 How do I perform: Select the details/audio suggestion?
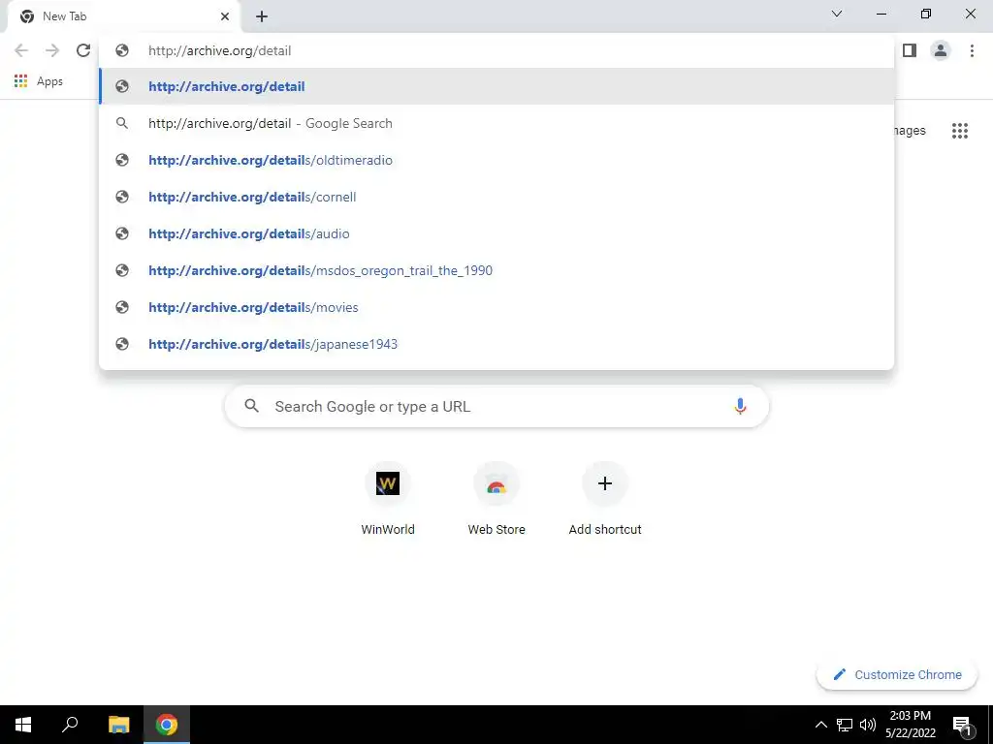tap(496, 233)
